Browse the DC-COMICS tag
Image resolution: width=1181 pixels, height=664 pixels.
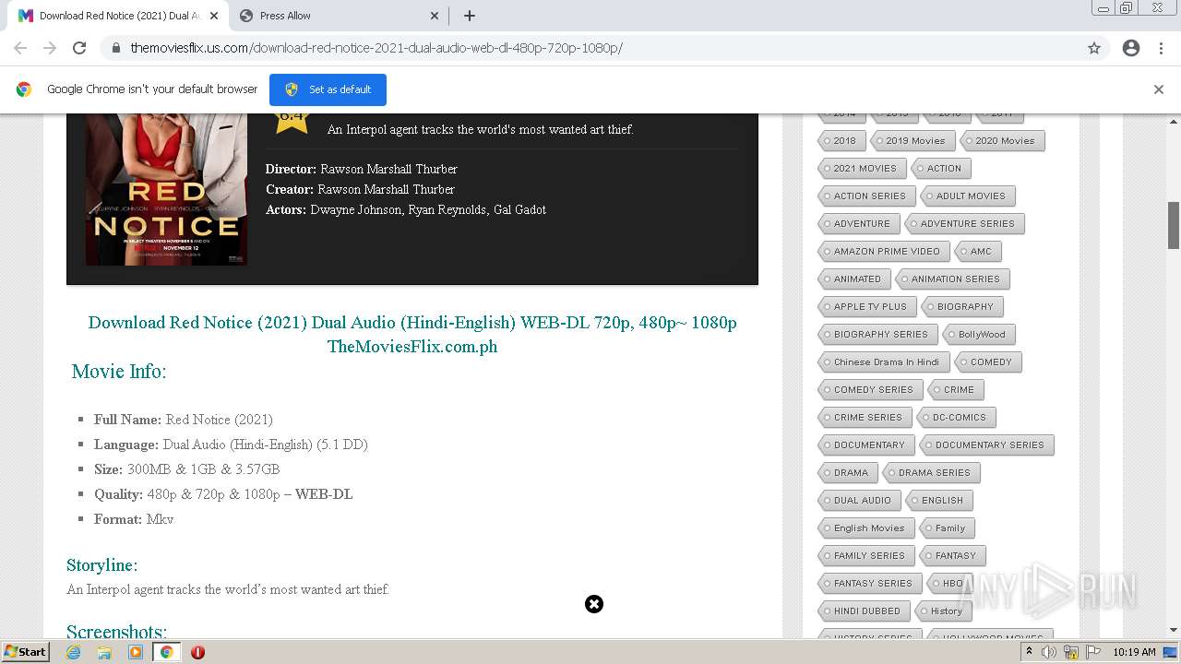tap(957, 418)
